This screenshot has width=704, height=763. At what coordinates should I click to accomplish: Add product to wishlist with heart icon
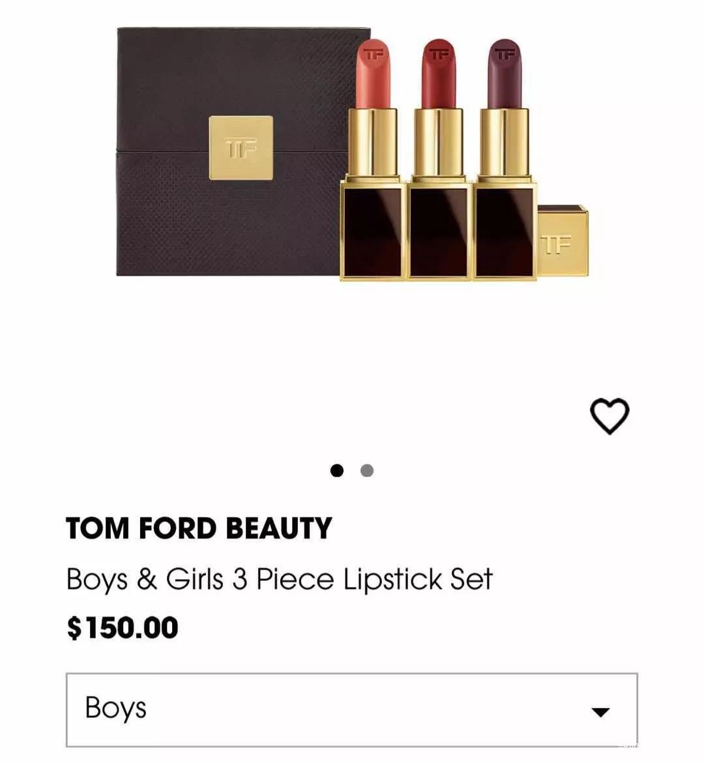[x=609, y=417]
